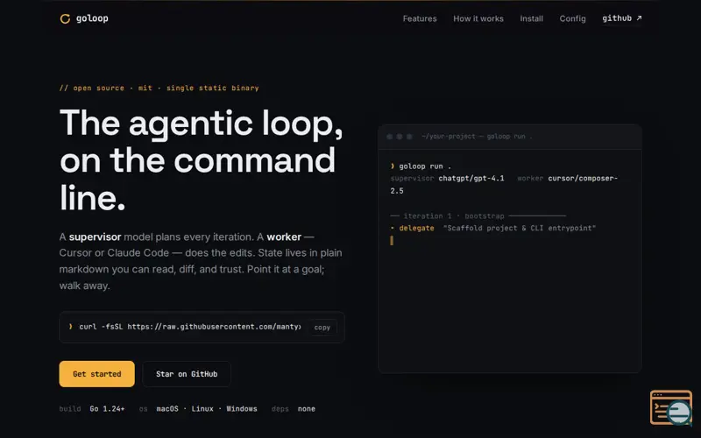
Task: Click Star on GitHub button
Action: (x=187, y=374)
